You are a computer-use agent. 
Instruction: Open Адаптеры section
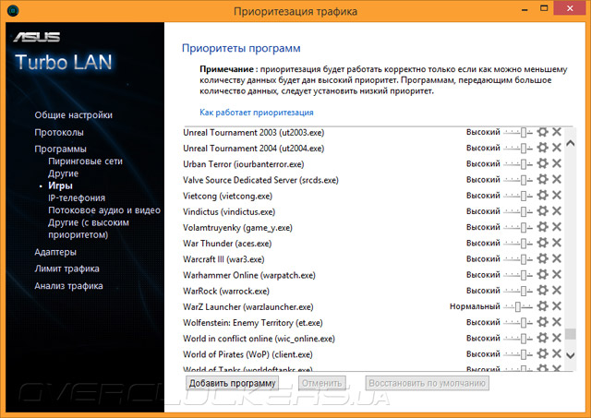coord(55,252)
